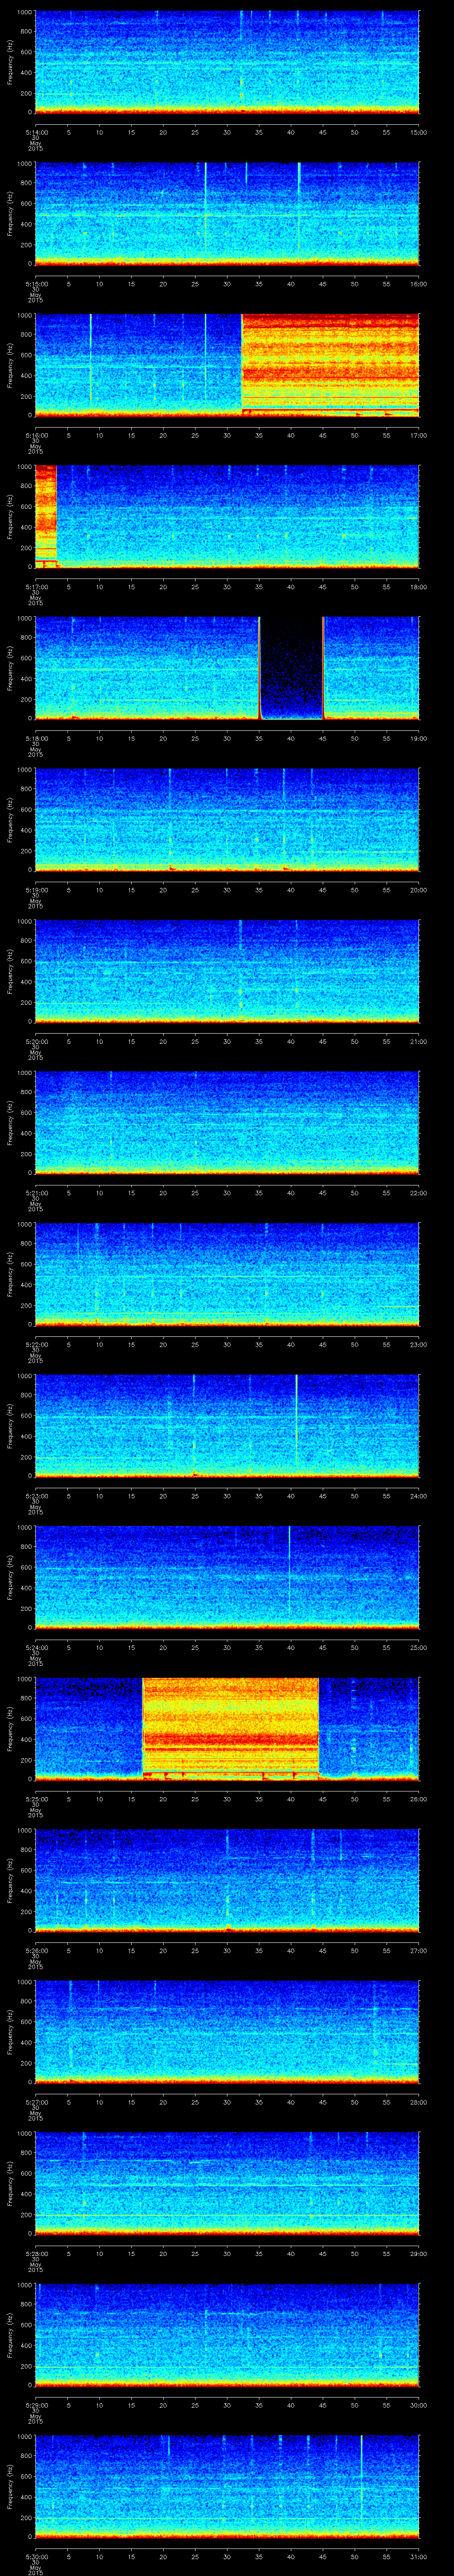Viewport: 454px width, 2576px height.
Task: Select the 5:26:00 start time label
Action: click(36, 1950)
